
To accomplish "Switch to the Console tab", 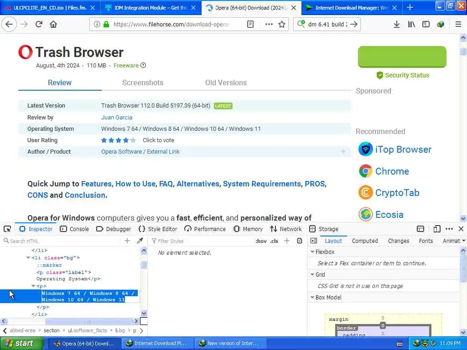I will coord(74,229).
